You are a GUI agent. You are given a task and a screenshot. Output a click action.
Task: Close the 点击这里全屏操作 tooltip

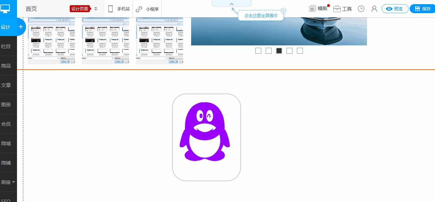click(x=284, y=11)
